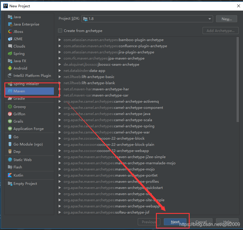The width and height of the screenshot is (243, 230).
Task: Choose the Go gopher icon
Action: point(10,137)
